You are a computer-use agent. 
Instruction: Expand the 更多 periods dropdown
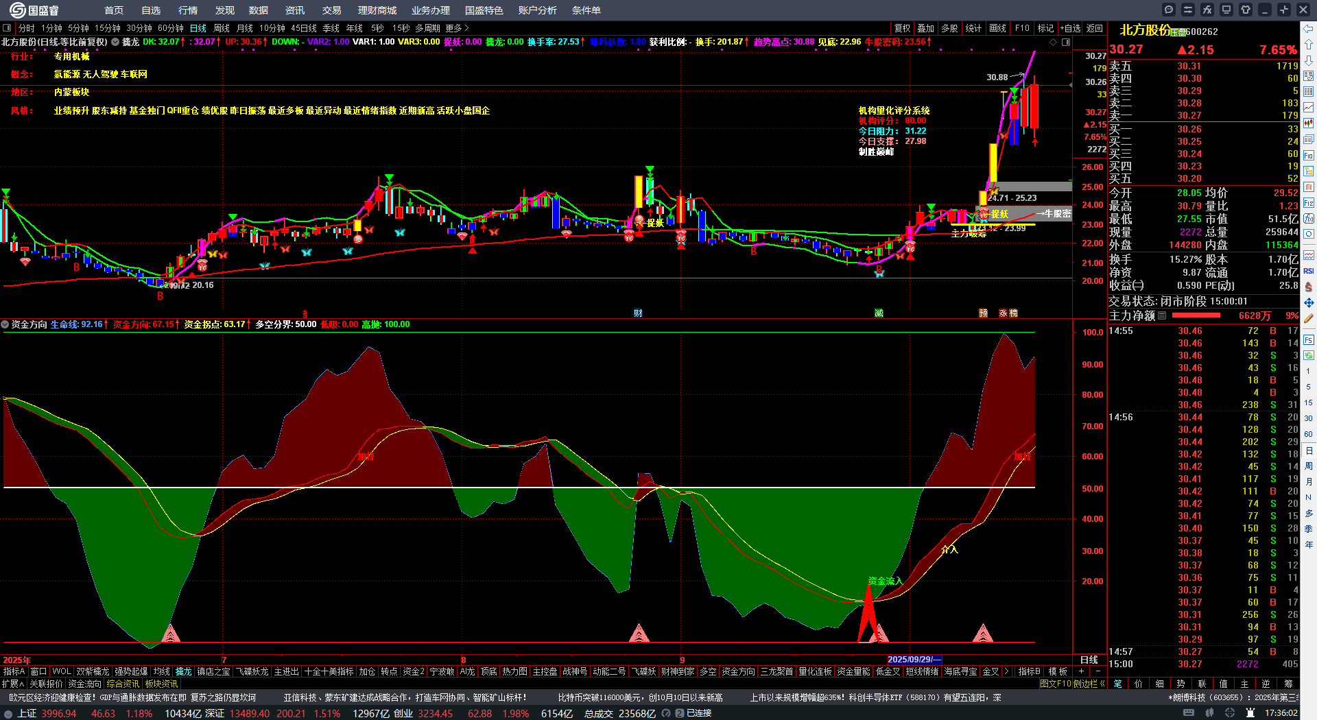[457, 28]
